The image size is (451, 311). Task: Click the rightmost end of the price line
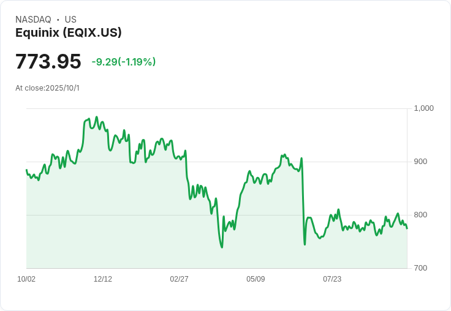tap(407, 228)
